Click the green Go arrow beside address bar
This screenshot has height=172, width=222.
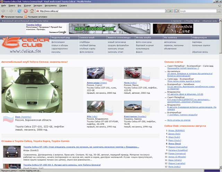170,11
